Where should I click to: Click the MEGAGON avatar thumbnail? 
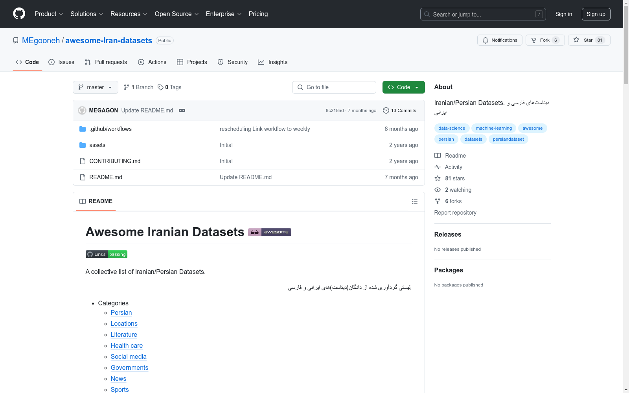tap(82, 110)
